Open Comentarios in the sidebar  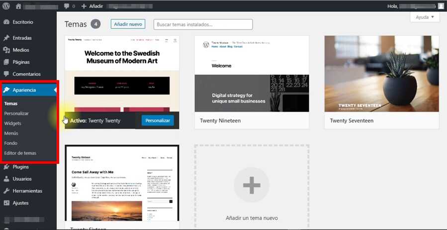(26, 74)
